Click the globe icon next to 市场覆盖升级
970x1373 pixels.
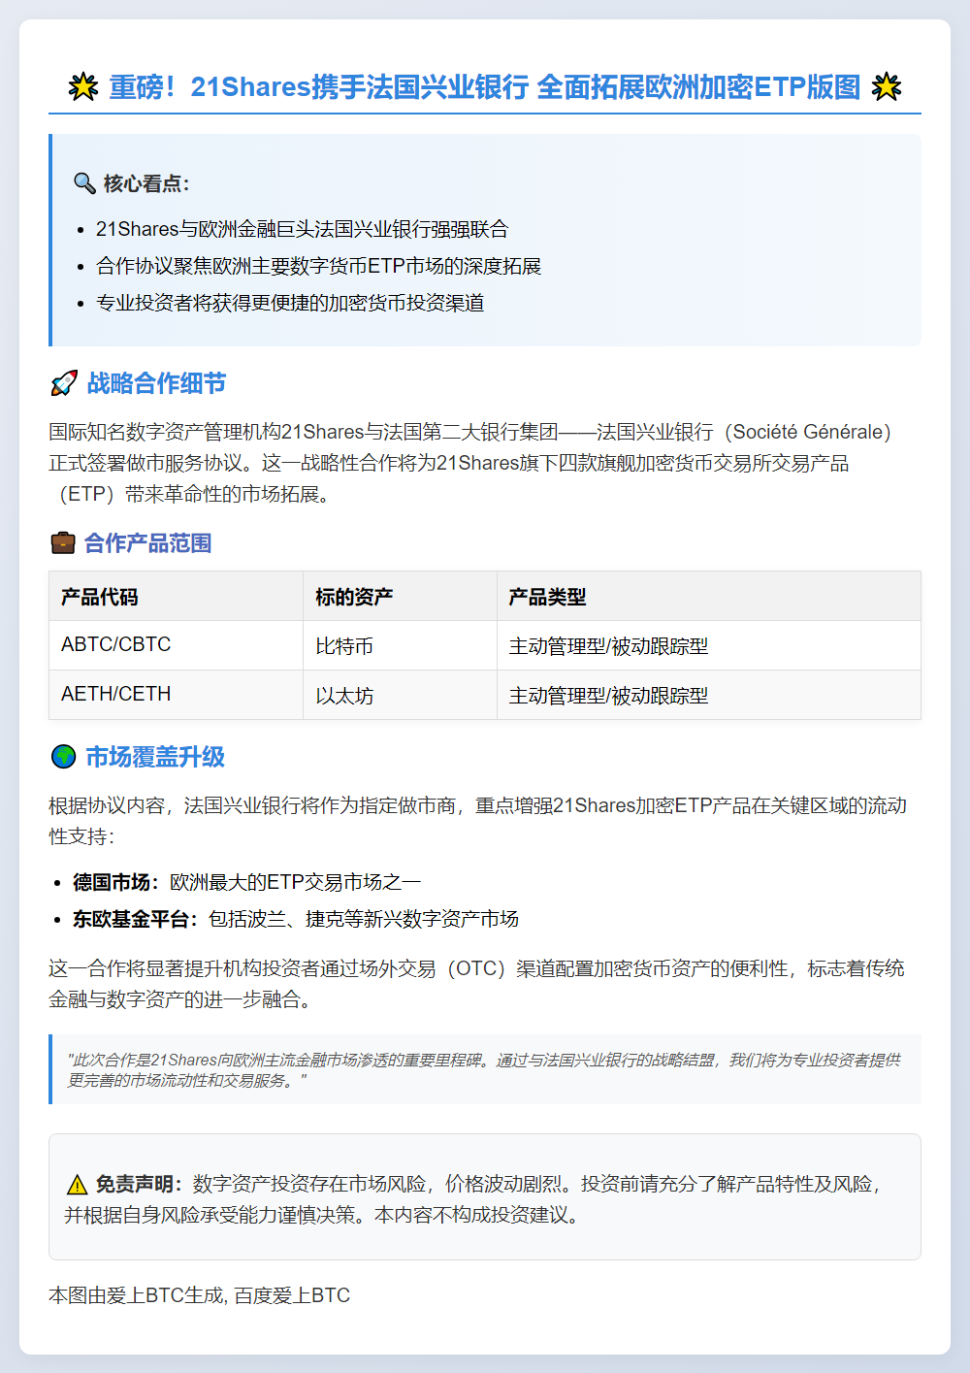[x=63, y=757]
